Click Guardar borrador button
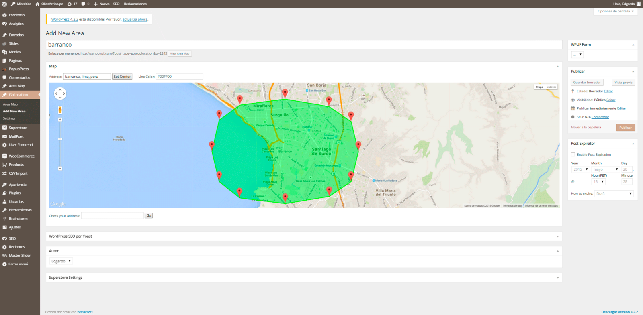The height and width of the screenshot is (315, 643). click(587, 83)
